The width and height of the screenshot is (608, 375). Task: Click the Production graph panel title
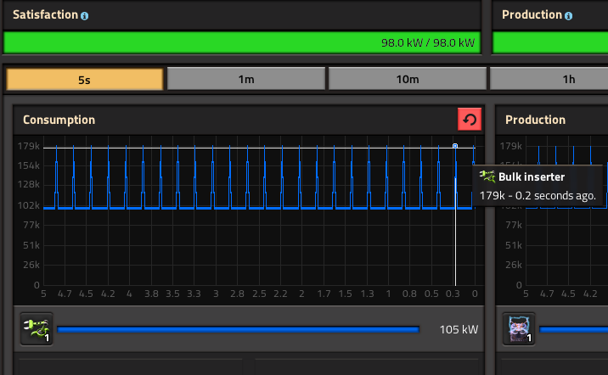pos(535,120)
